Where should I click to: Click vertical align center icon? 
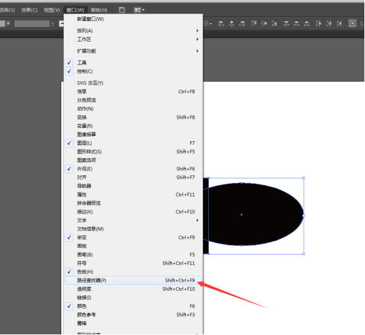coord(264,23)
